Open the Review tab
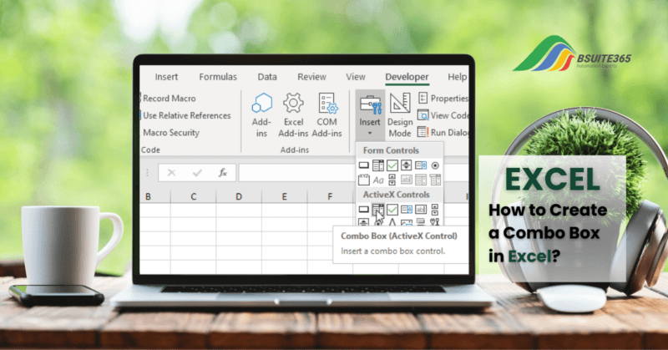This screenshot has height=350, width=668. pos(311,77)
